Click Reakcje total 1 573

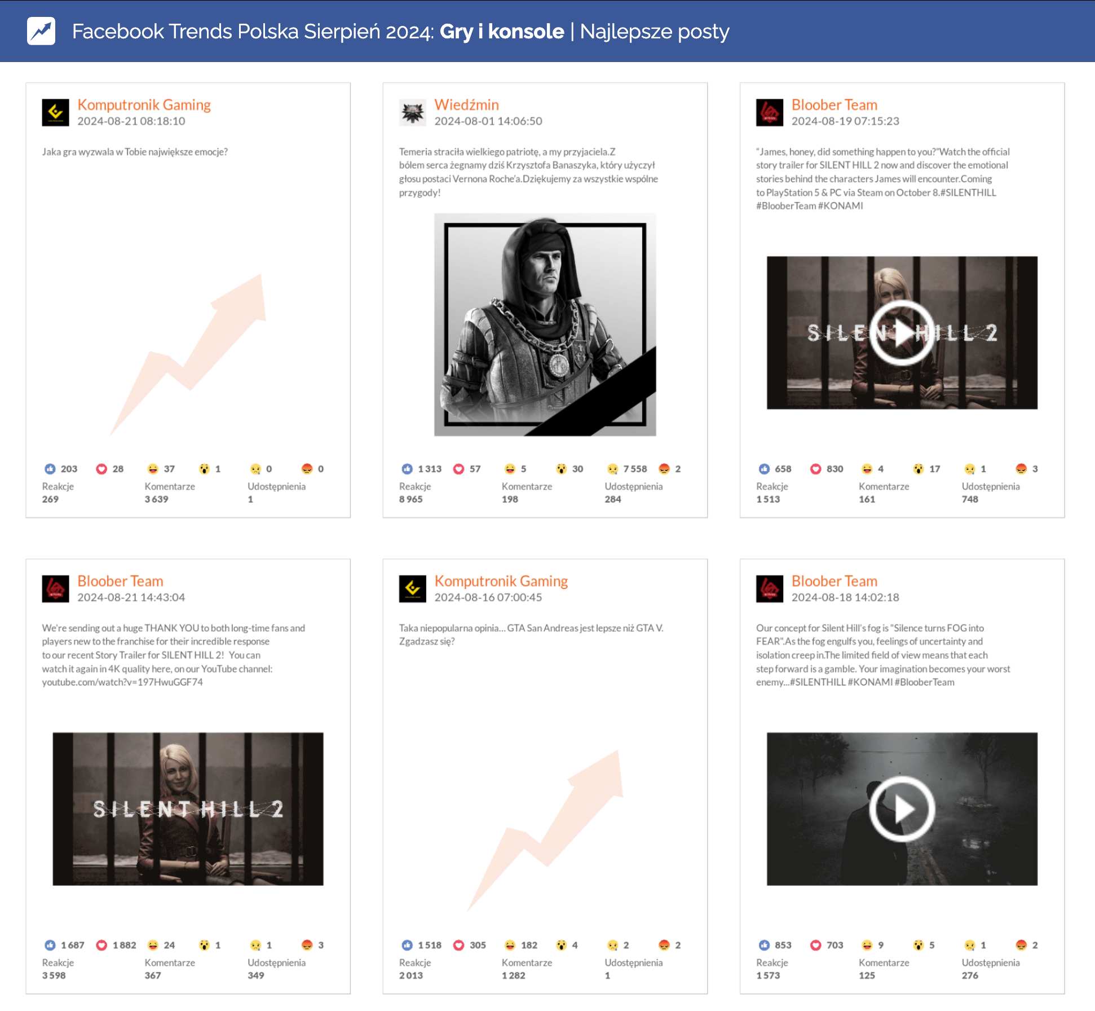(x=768, y=975)
